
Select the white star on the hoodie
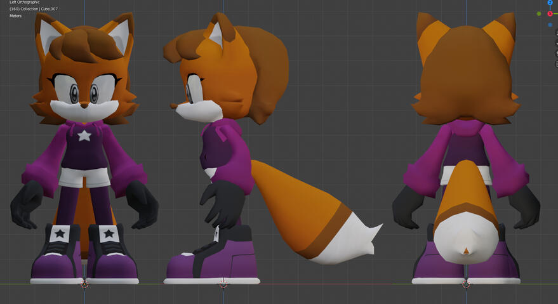coord(84,135)
